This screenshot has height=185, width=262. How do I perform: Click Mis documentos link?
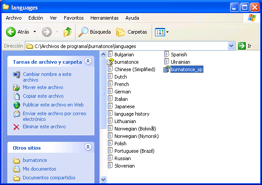pos(39,169)
